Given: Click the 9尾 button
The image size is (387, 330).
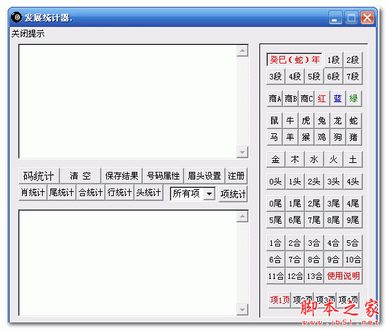Looking at the screenshot, I should 353,220.
